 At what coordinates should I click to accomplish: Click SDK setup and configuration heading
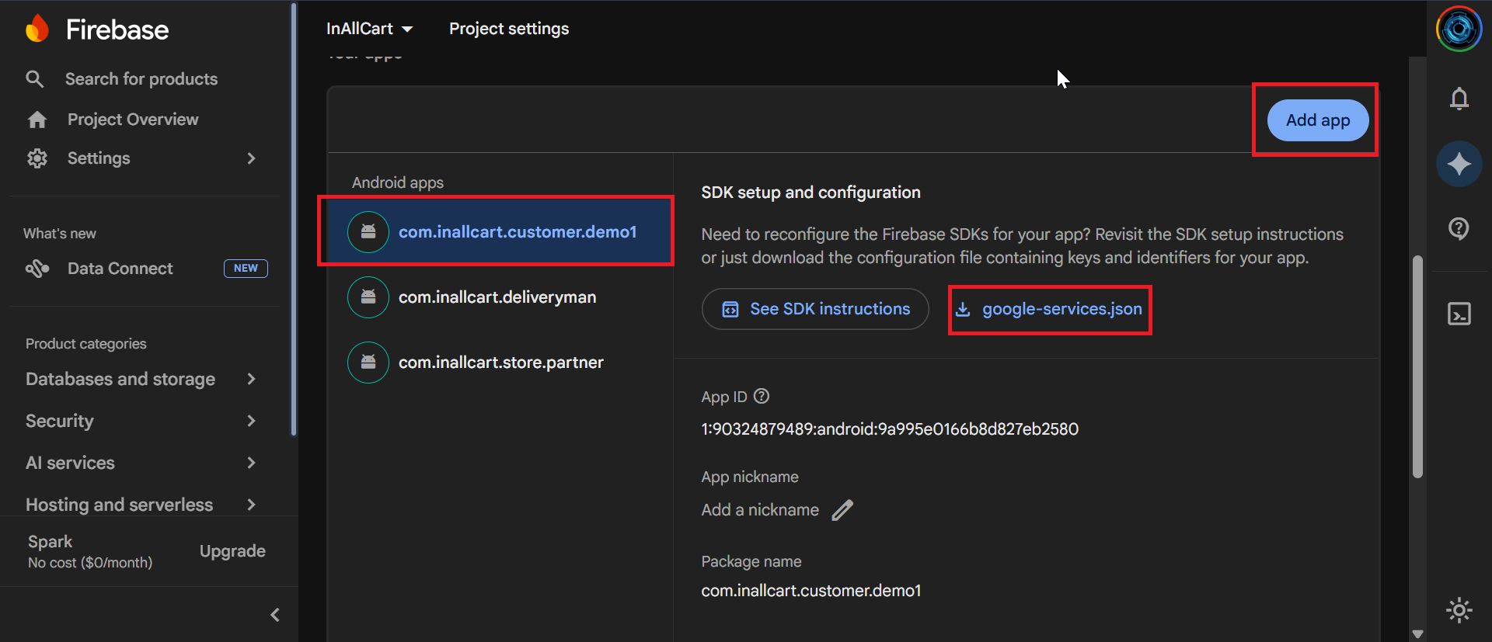pyautogui.click(x=810, y=193)
